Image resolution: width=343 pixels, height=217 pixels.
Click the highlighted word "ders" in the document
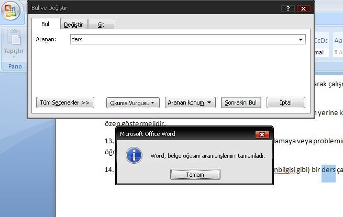tap(328, 170)
